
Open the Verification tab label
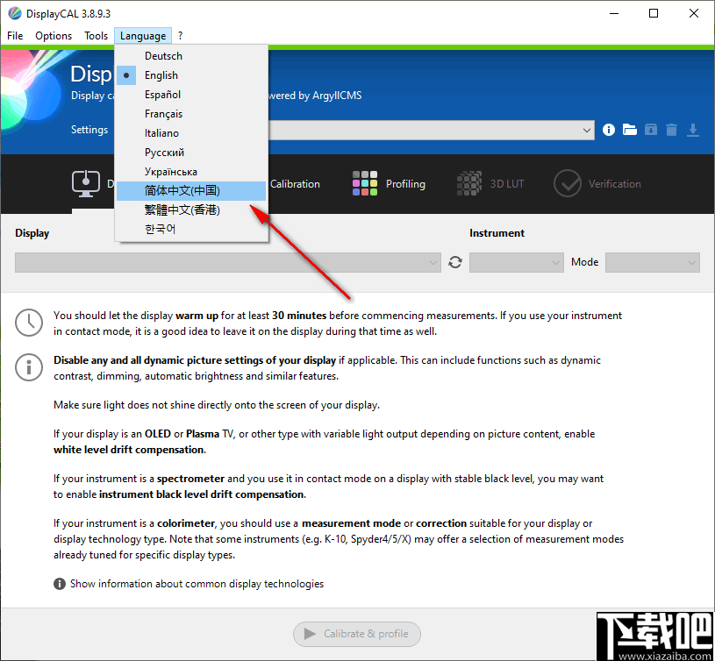(615, 184)
